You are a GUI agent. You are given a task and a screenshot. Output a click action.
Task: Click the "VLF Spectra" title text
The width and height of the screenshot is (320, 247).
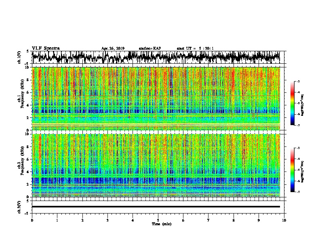[x=46, y=48]
